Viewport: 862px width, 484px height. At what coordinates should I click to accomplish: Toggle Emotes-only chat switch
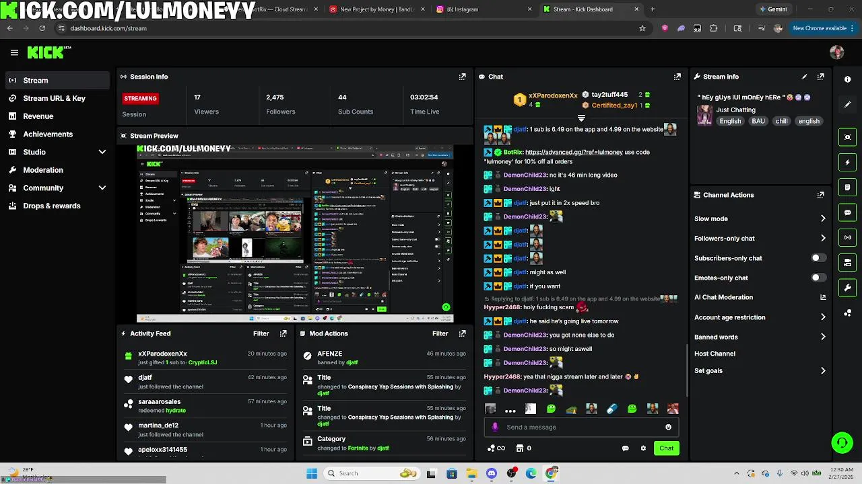coord(818,278)
